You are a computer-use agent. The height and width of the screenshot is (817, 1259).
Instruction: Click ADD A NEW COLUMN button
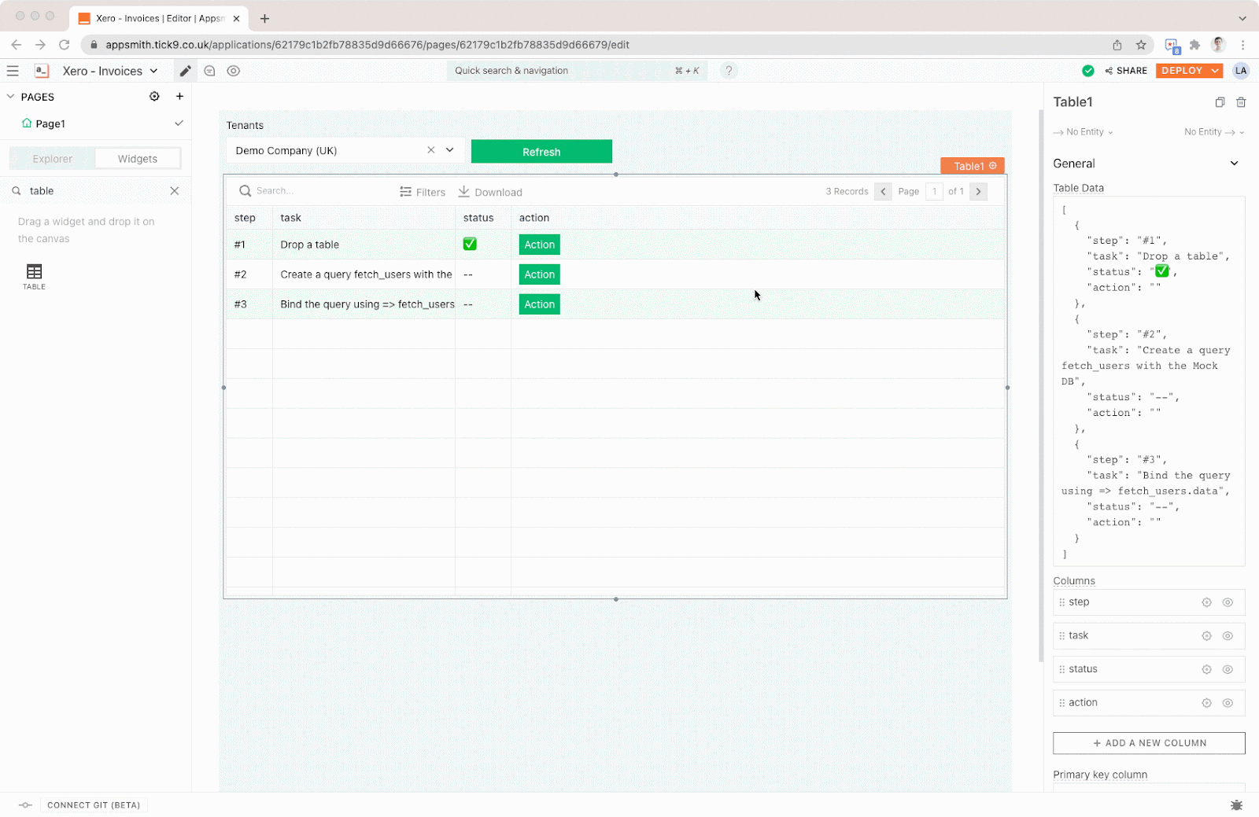coord(1148,743)
